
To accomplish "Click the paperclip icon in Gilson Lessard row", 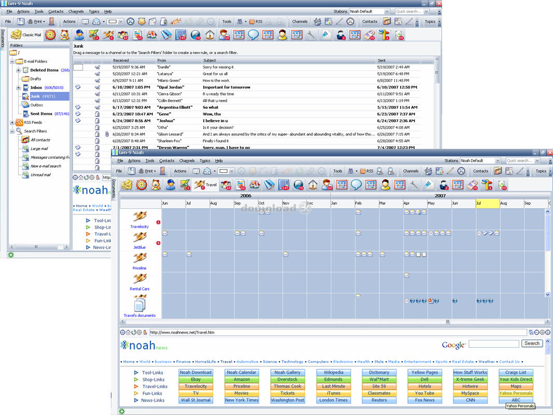I will pyautogui.click(x=107, y=134).
